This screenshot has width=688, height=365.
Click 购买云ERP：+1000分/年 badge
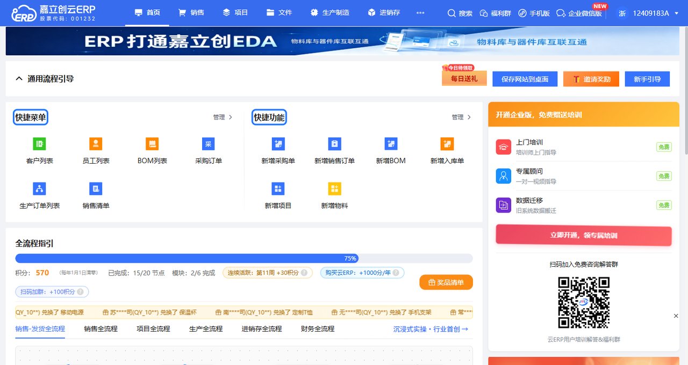362,273
